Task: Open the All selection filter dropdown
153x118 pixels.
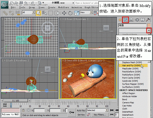Action: [29, 13]
